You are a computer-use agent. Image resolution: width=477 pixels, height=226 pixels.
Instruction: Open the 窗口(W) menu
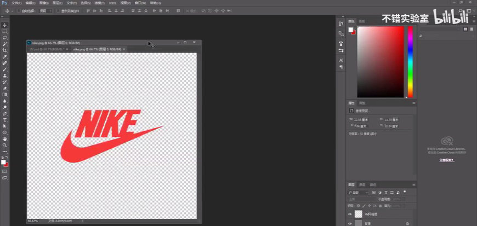click(x=140, y=3)
